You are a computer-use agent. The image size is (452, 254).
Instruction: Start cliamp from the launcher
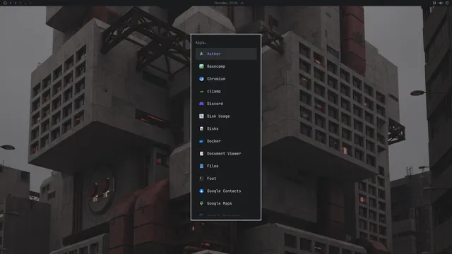(226, 91)
